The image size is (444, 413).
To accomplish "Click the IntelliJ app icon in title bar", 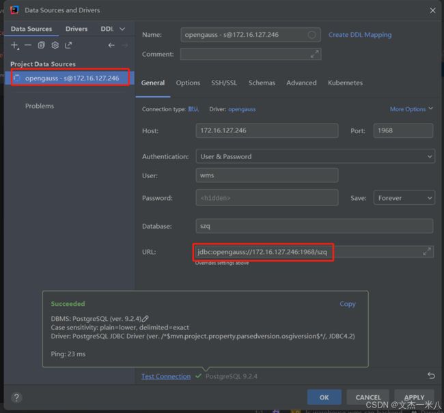I will 14,10.
